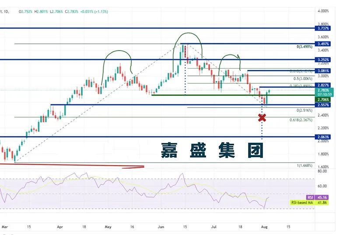350x235 pixels.
Task: Click the 2.063% price level label
Action: tap(323, 137)
